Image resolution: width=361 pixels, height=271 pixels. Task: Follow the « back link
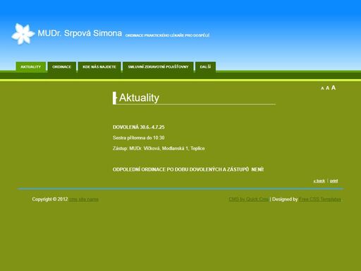(x=319, y=181)
